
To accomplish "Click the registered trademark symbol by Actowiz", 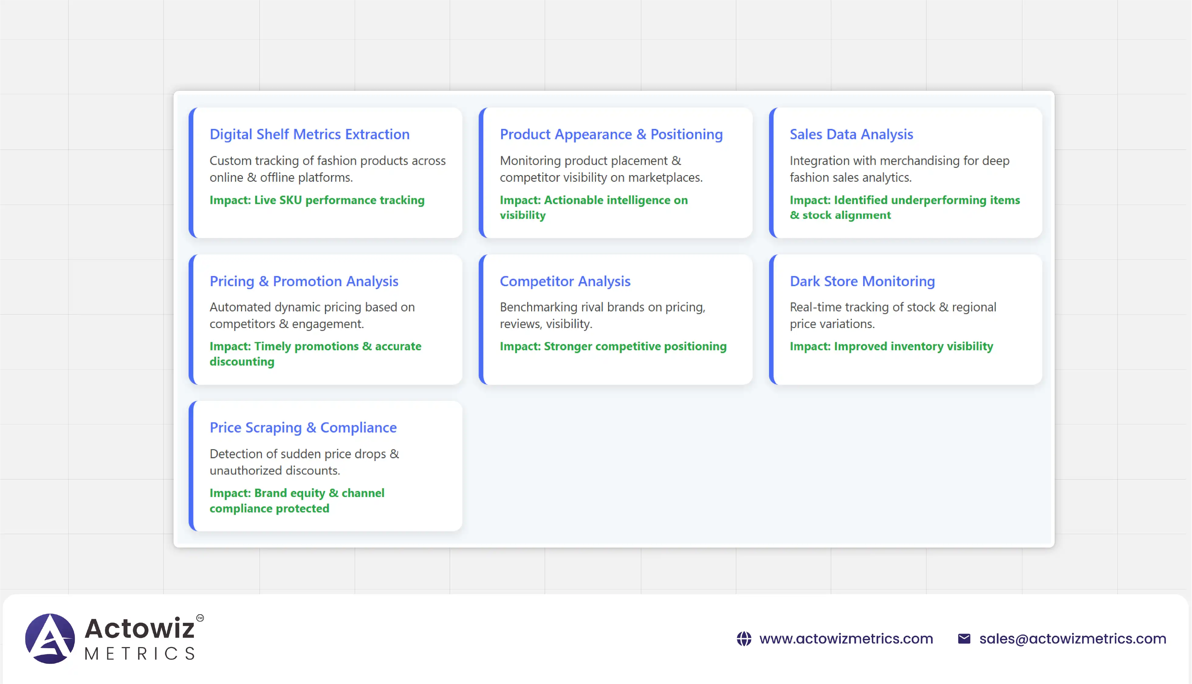I will [x=200, y=618].
